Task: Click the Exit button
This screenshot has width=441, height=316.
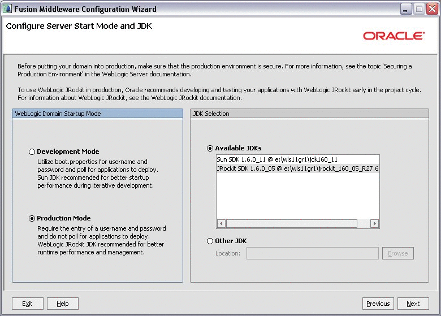Action: [x=28, y=304]
